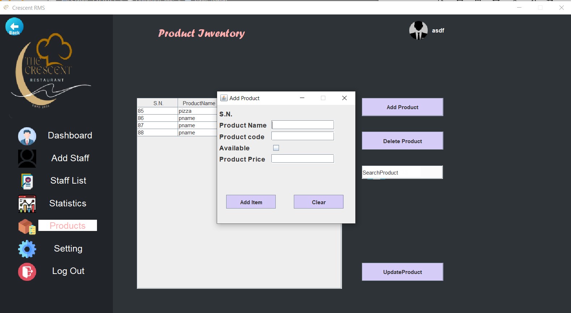
Task: Minimize the Crescent RMS window
Action: coord(519,7)
